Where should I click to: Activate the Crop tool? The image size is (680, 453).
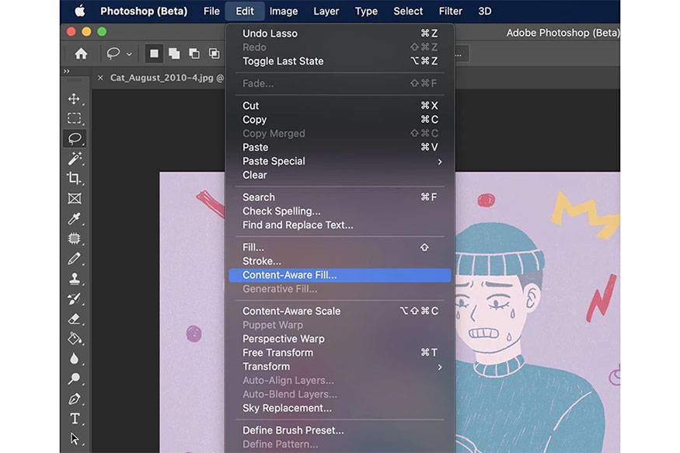(x=74, y=178)
